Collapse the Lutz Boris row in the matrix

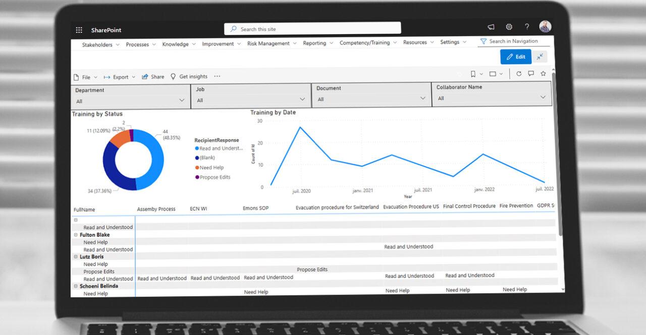coord(75,256)
